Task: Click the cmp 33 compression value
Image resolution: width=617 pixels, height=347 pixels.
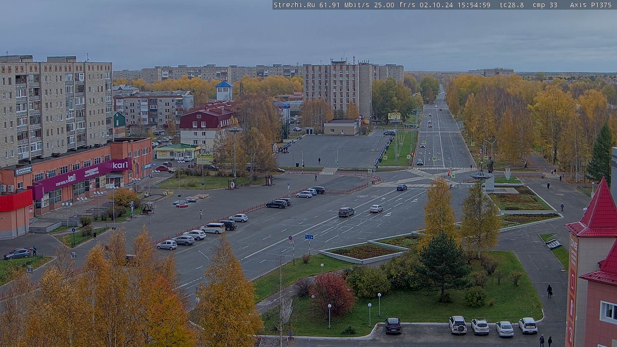Action: pyautogui.click(x=545, y=5)
